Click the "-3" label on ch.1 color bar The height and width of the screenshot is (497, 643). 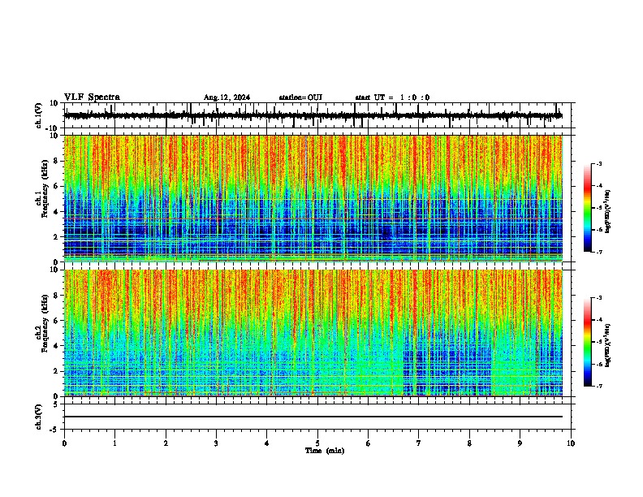(x=599, y=163)
